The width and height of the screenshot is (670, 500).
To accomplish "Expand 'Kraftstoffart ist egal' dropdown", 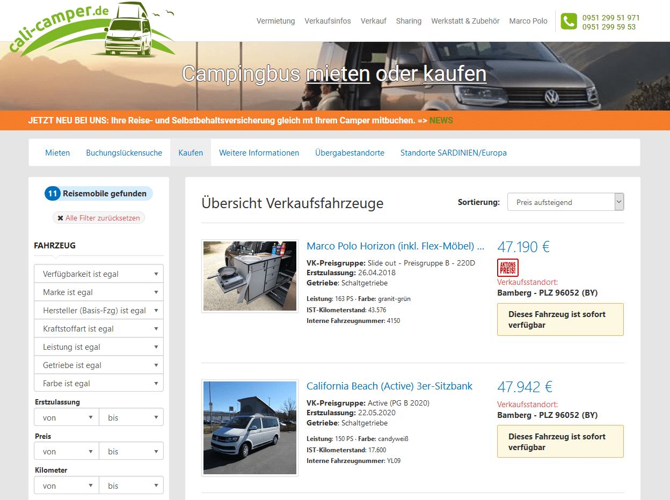I will 99,329.
